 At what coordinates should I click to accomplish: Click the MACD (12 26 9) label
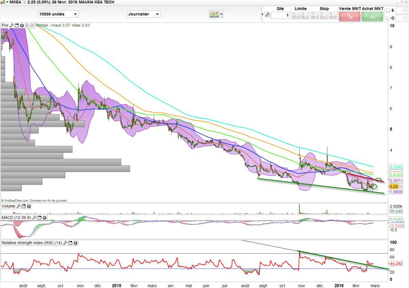coord(16,217)
